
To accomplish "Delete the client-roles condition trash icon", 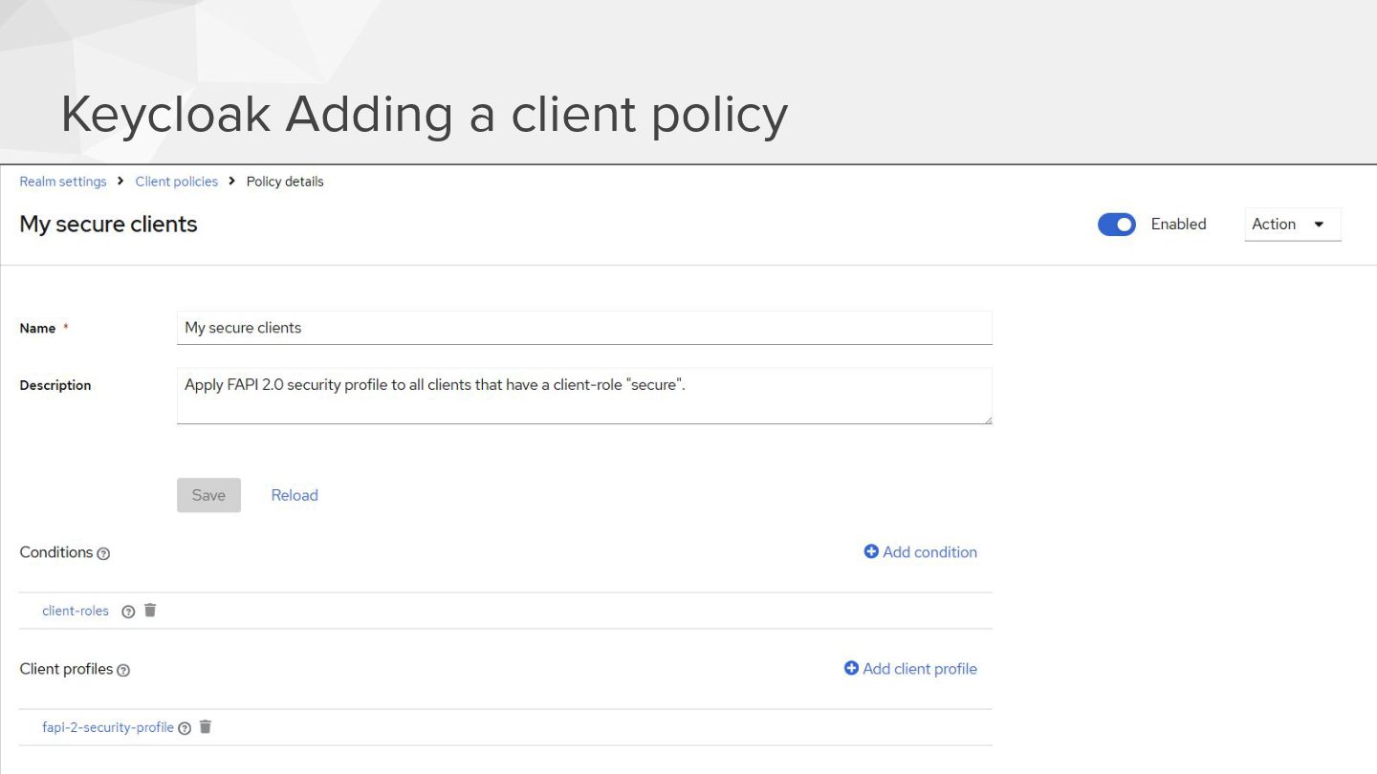I will tap(150, 611).
